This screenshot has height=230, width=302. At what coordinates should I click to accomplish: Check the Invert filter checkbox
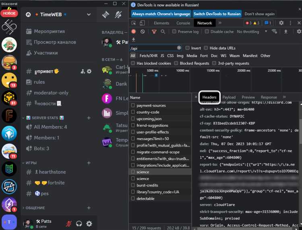pos(187,48)
